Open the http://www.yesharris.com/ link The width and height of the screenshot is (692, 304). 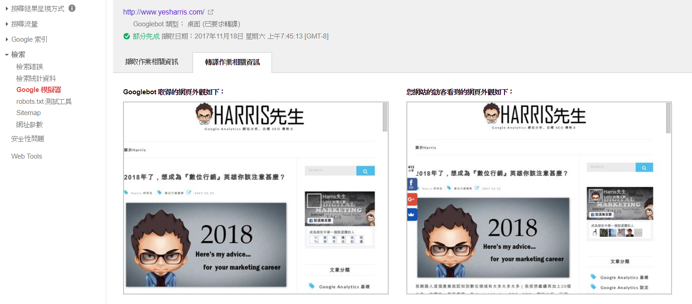(x=164, y=12)
